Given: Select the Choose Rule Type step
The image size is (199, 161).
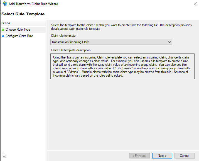Looking at the screenshot, I should [x=23, y=30].
